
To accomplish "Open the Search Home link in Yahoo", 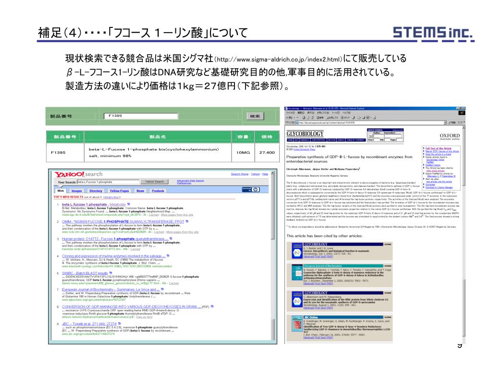I will [240, 174].
